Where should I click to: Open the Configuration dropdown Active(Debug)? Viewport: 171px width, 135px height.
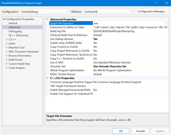[45, 11]
